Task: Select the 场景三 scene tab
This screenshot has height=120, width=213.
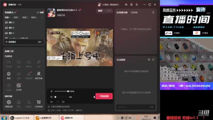Action: click(25, 17)
